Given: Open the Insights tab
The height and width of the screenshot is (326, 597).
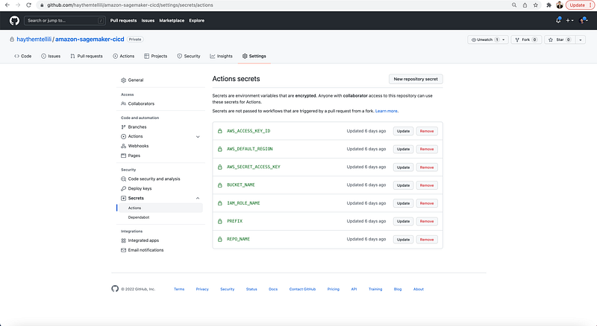Looking at the screenshot, I should point(221,56).
